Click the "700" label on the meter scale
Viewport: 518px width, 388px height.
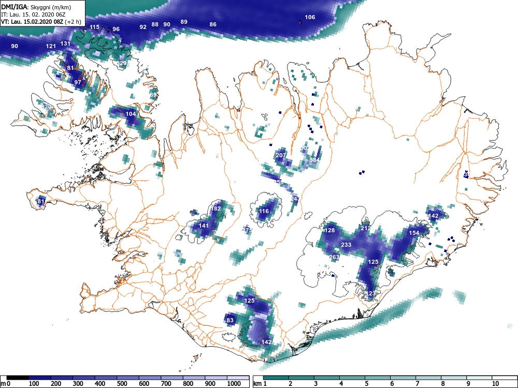pyautogui.click(x=166, y=384)
